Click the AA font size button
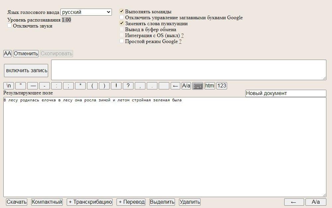The width and height of the screenshot is (332, 208). [7, 54]
